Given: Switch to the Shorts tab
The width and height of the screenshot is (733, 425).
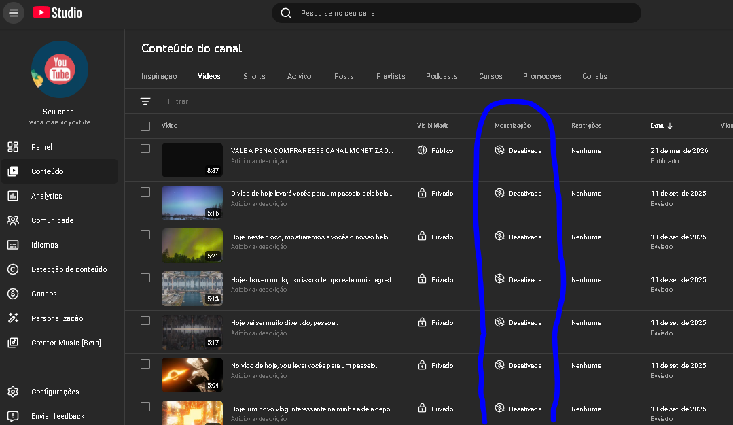Looking at the screenshot, I should point(254,76).
